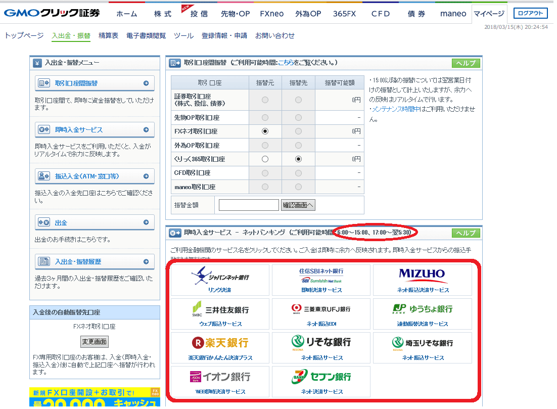Image resolution: width=557 pixels, height=409 pixels.
Task: Open the 365FX top navigation tab
Action: pos(344,14)
